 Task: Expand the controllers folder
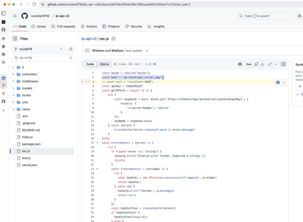(13, 74)
